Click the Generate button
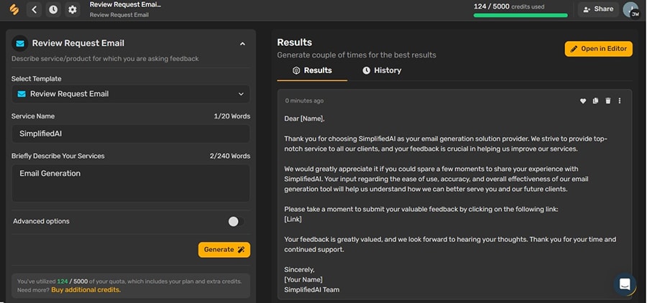Screen dimensions: 647x303 click(x=224, y=249)
